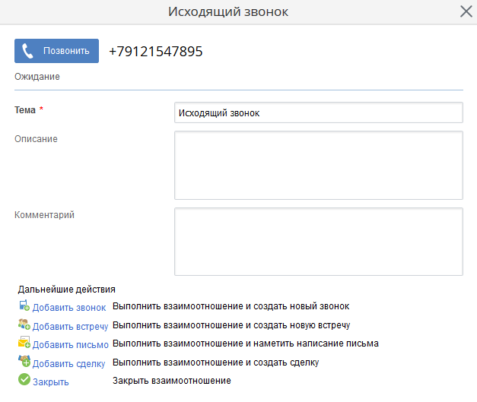Click the green checkmark icon next to Закрыть
477x402 pixels.
[24, 380]
